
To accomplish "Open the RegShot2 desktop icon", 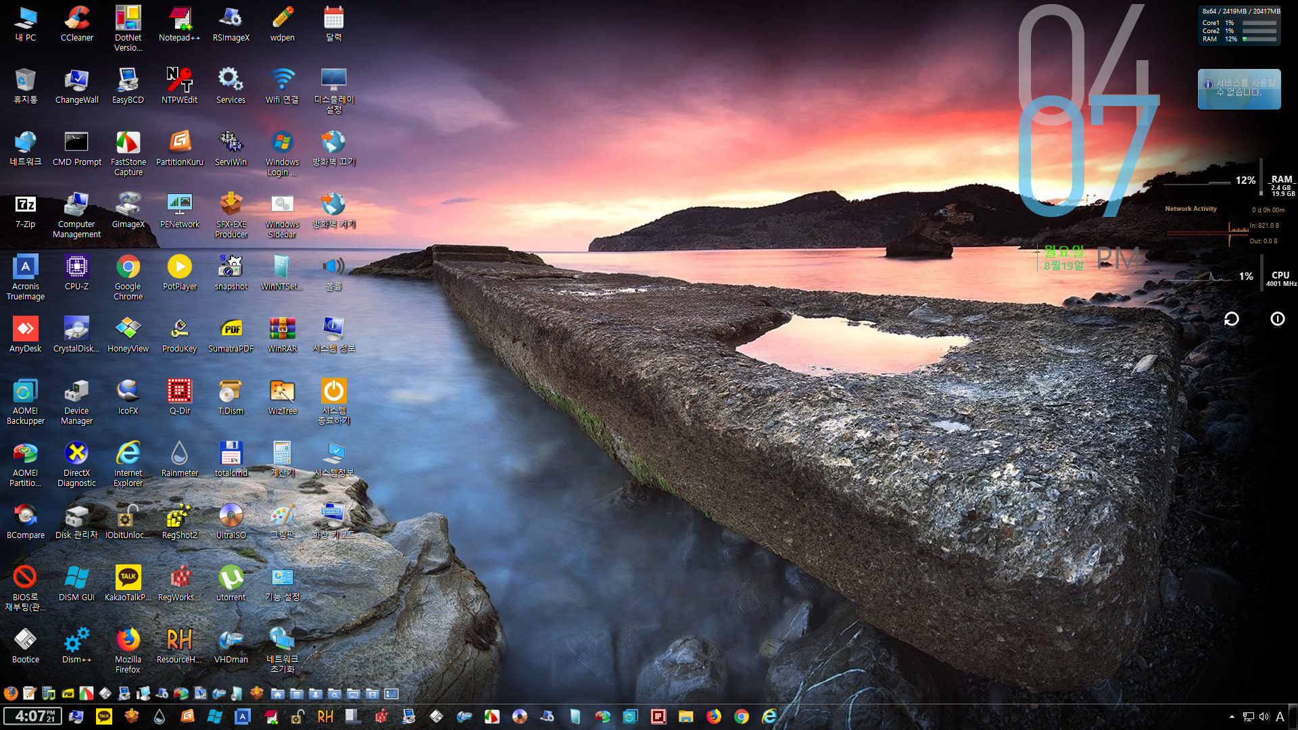I will tap(180, 522).
